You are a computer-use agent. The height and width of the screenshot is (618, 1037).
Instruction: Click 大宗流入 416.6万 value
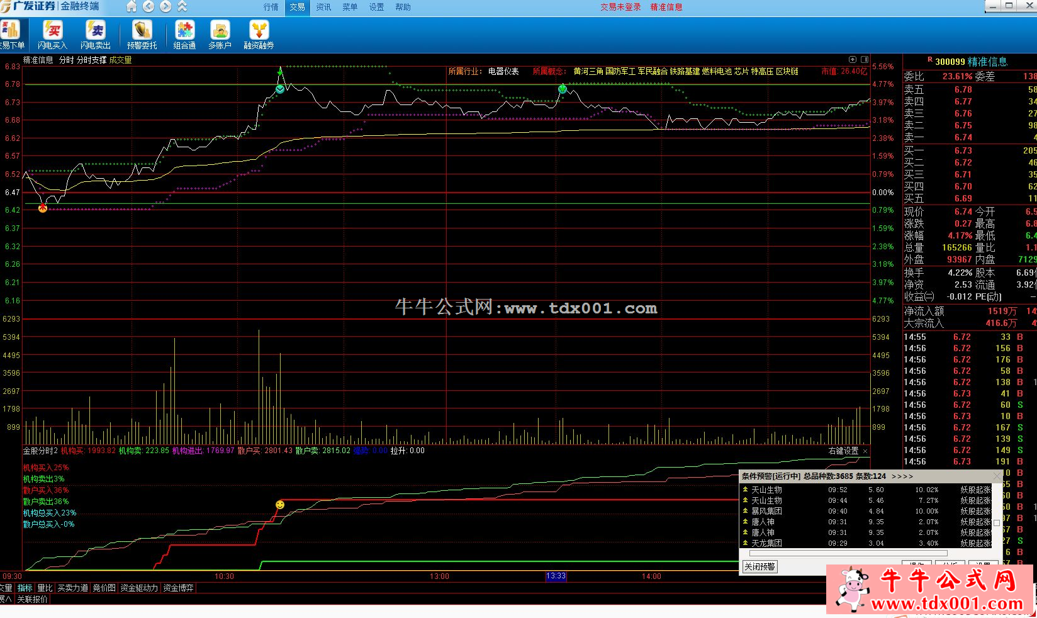click(x=1001, y=323)
